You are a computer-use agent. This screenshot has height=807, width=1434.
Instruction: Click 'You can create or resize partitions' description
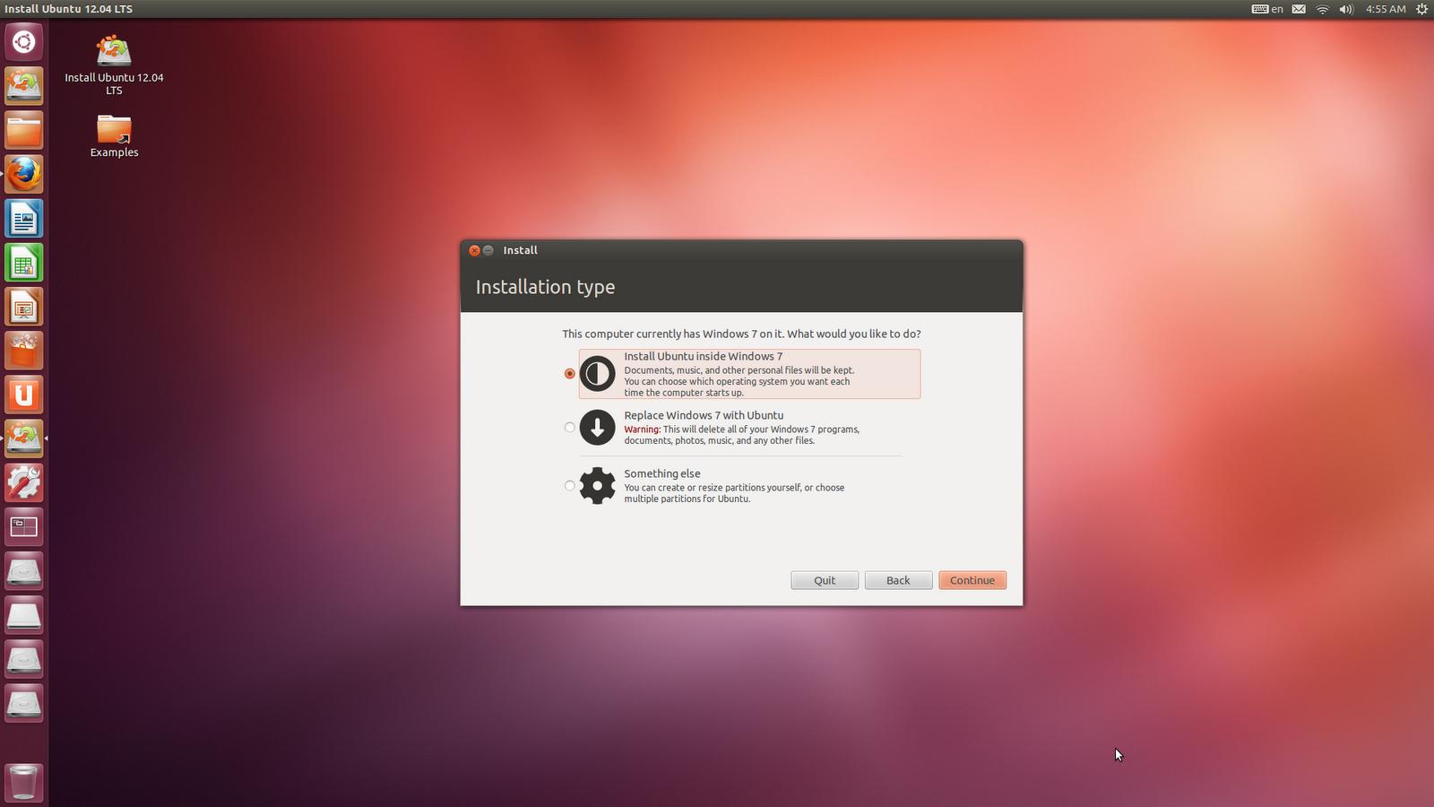(734, 493)
